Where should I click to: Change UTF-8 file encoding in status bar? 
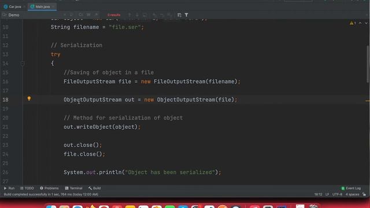click(337, 194)
